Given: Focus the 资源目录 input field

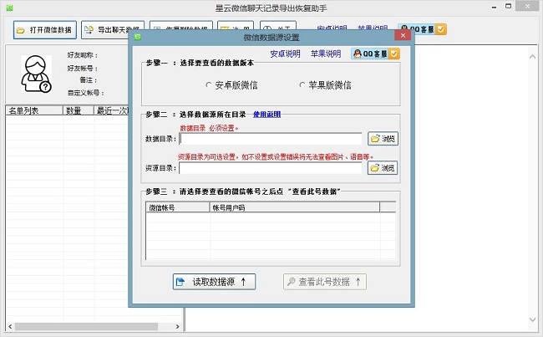Looking at the screenshot, I should coord(271,168).
